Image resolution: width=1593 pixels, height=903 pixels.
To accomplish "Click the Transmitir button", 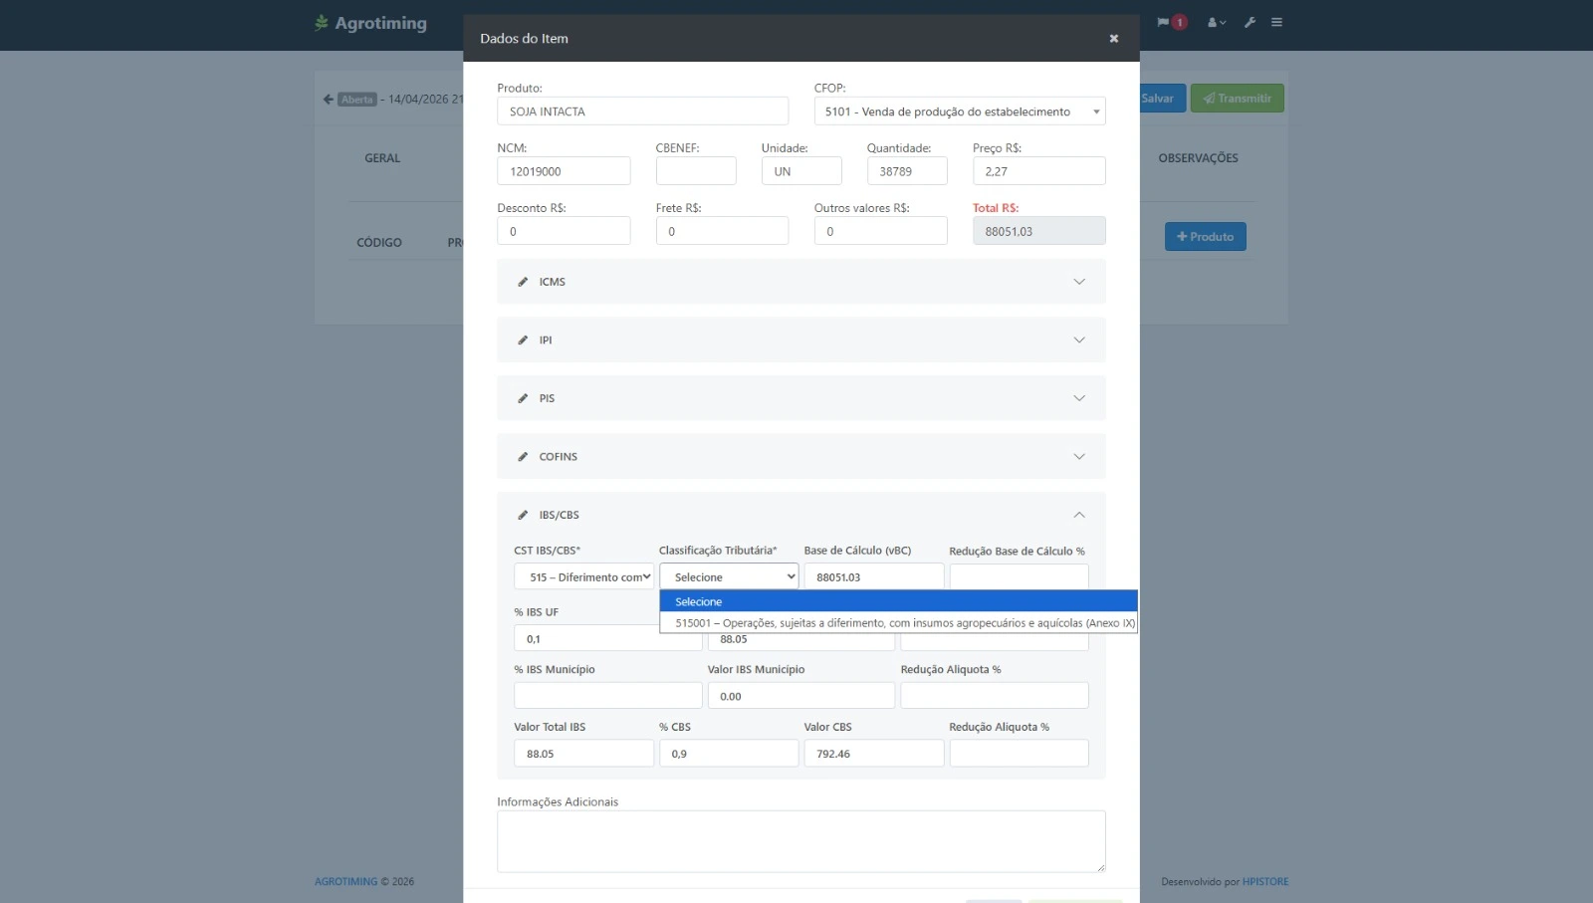I will tap(1237, 99).
